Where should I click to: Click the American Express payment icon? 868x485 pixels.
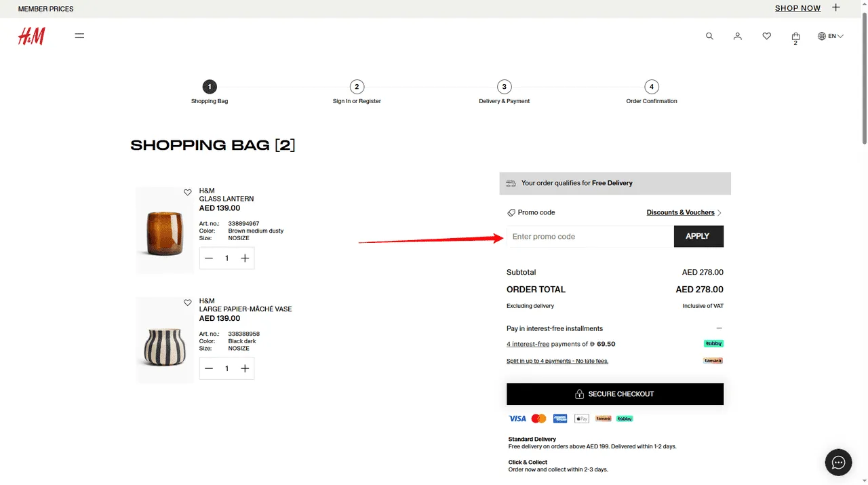coord(560,419)
